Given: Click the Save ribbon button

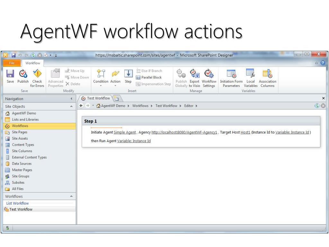Looking at the screenshot, I should tap(10, 77).
